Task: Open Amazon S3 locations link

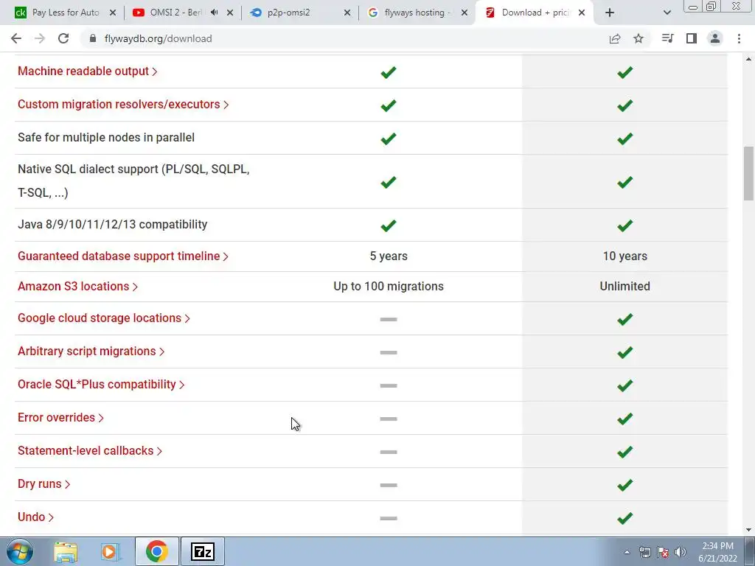Action: [77, 287]
